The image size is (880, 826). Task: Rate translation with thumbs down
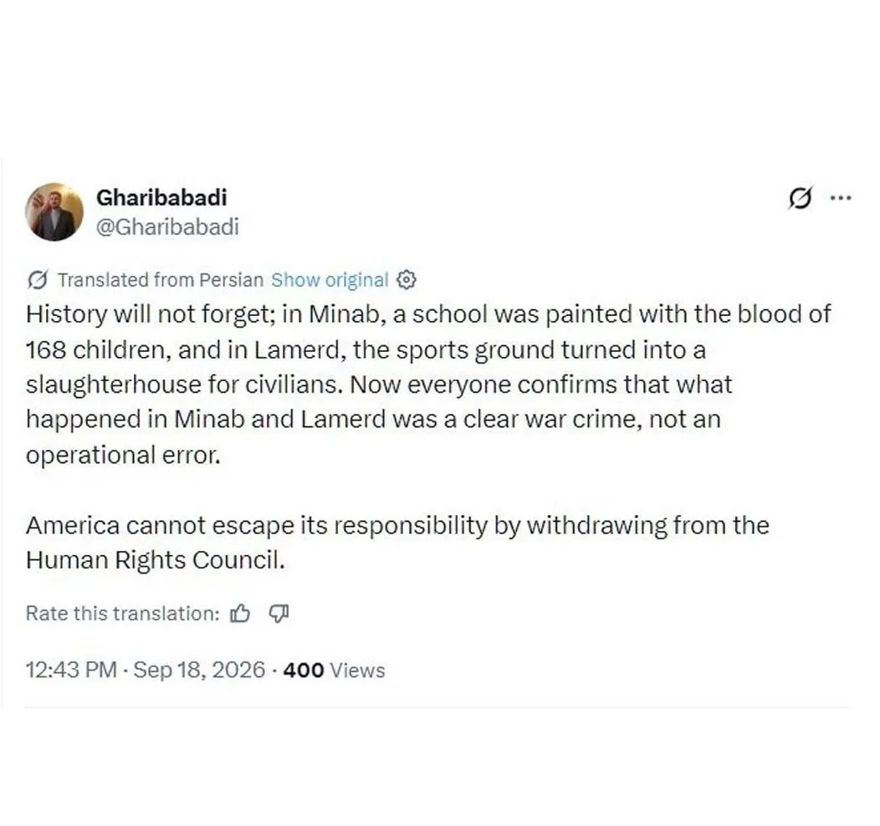pyautogui.click(x=279, y=614)
